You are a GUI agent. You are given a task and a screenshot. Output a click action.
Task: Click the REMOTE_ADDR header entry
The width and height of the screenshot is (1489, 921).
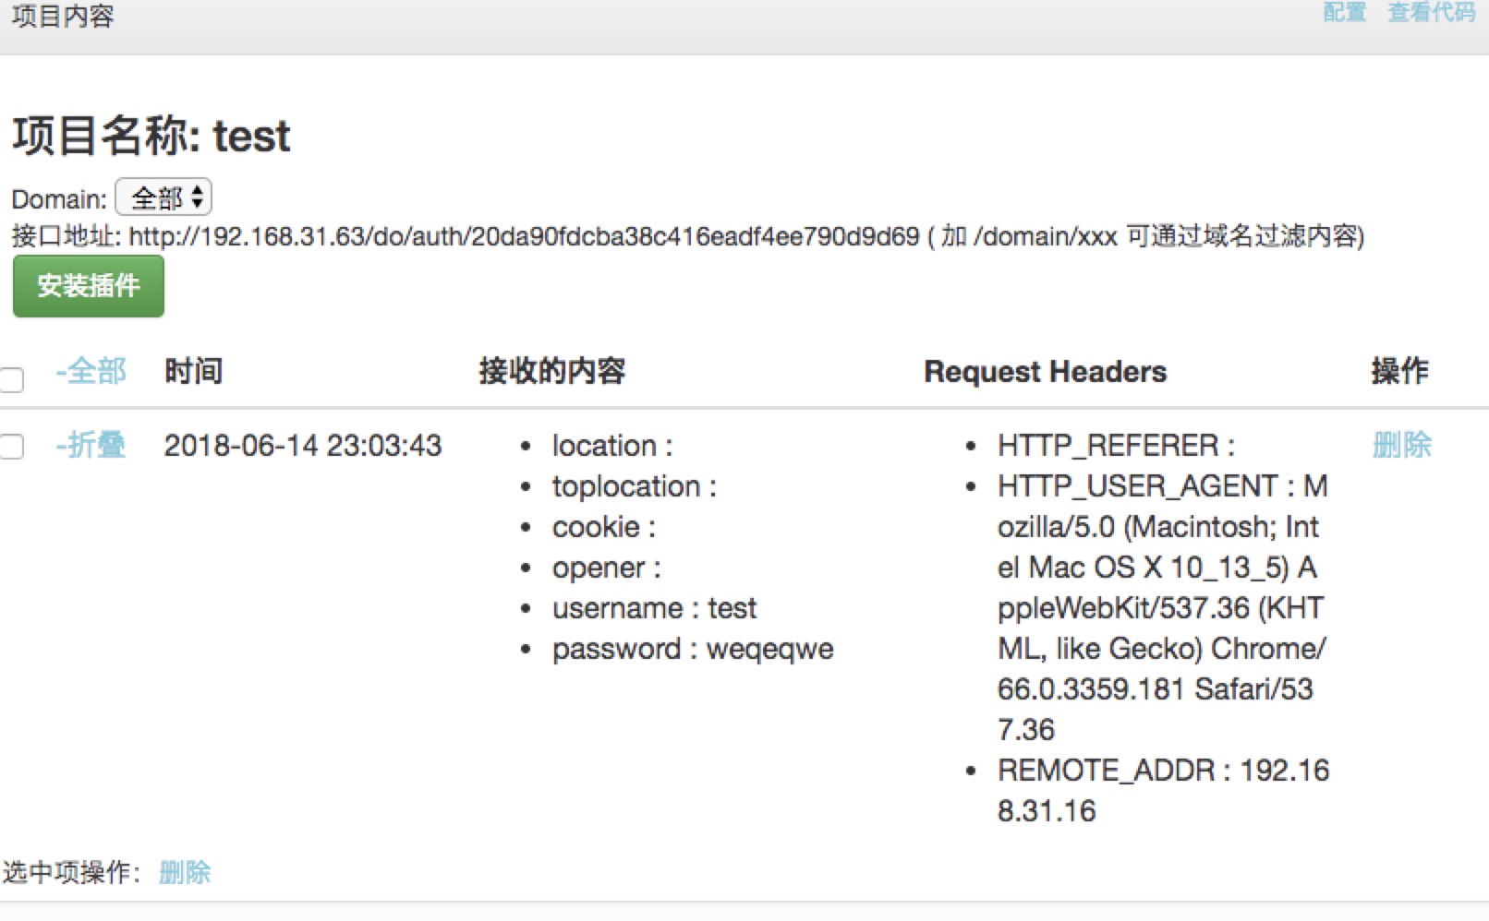click(1163, 791)
